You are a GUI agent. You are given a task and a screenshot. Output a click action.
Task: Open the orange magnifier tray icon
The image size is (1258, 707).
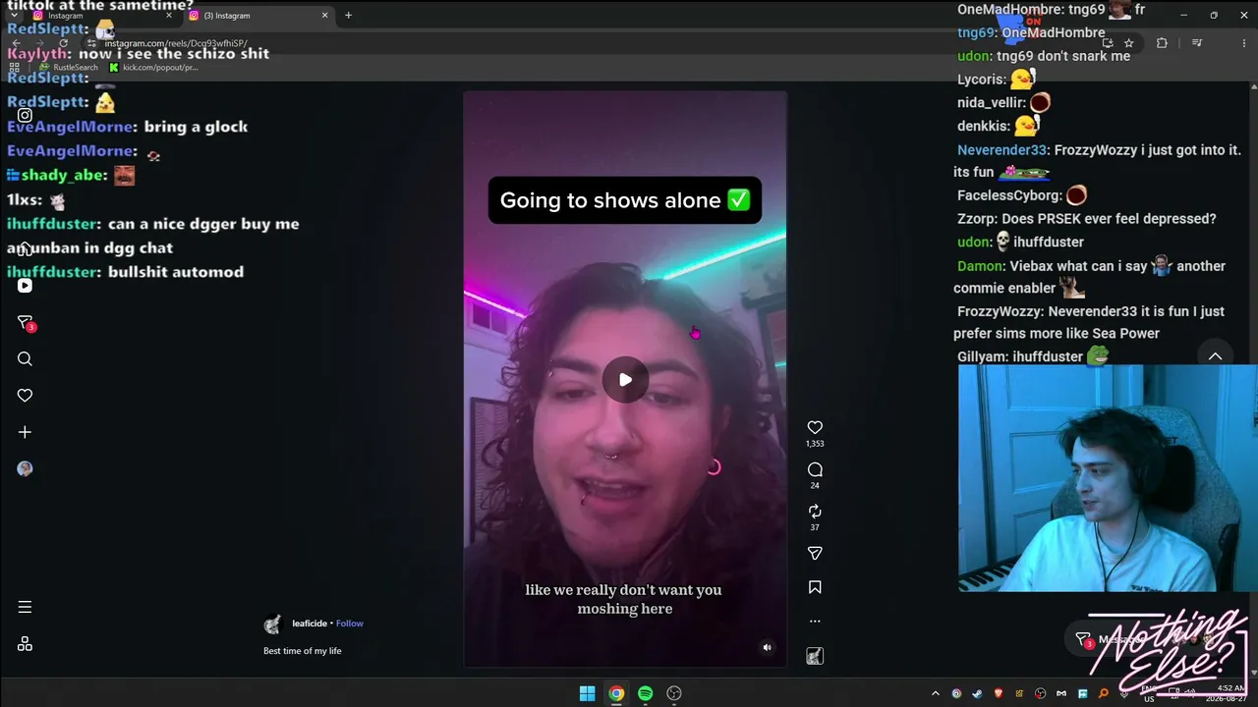coord(1103,693)
